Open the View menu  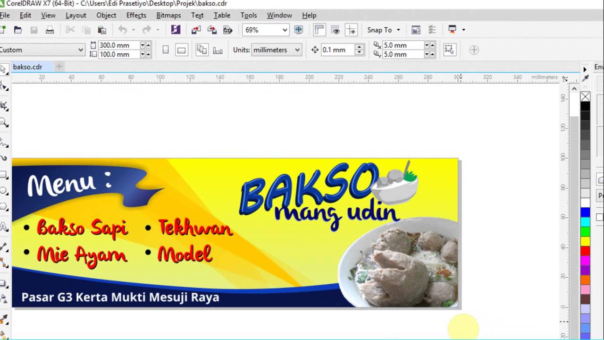pos(48,15)
